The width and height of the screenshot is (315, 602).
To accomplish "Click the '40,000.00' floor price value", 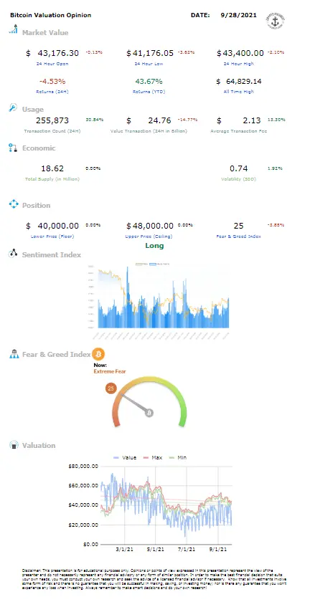I will point(58,225).
